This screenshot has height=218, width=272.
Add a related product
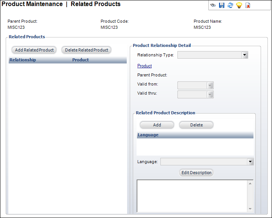[x=34, y=50]
